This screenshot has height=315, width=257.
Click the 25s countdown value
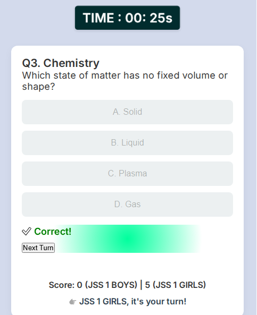[x=161, y=18]
